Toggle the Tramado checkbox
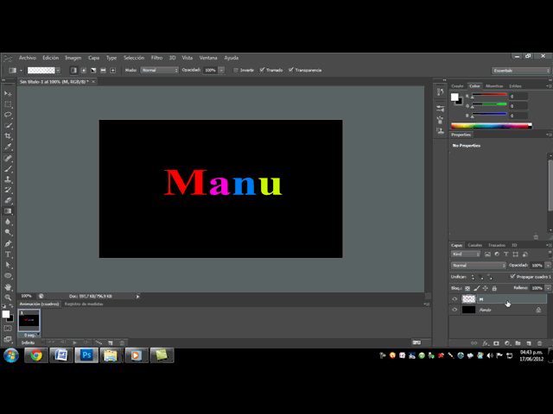This screenshot has width=553, height=414. 262,71
